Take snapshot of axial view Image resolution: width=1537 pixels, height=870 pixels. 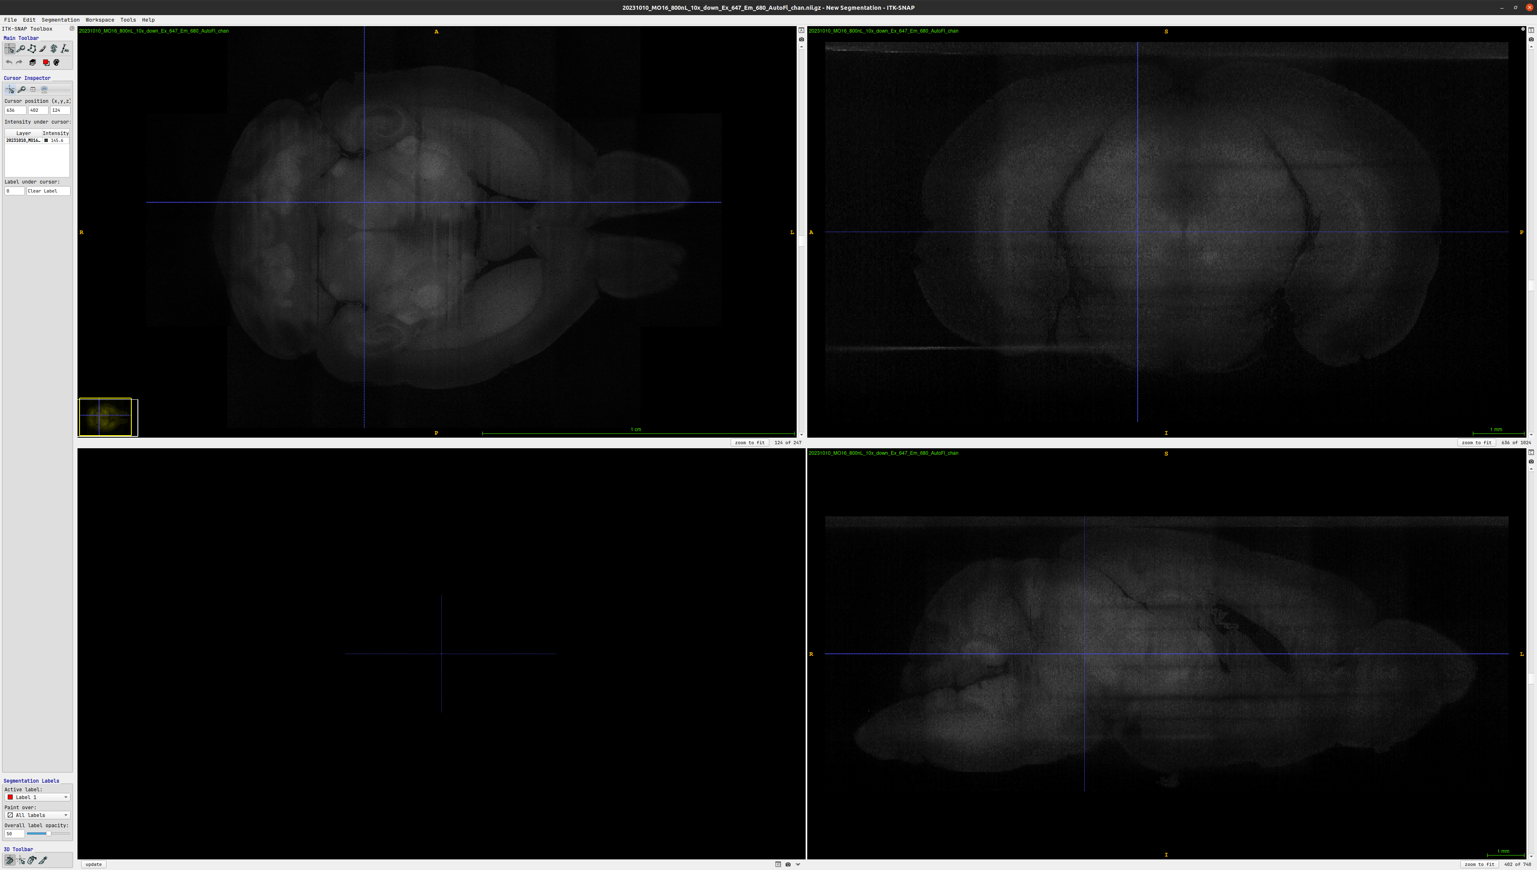[x=802, y=40]
